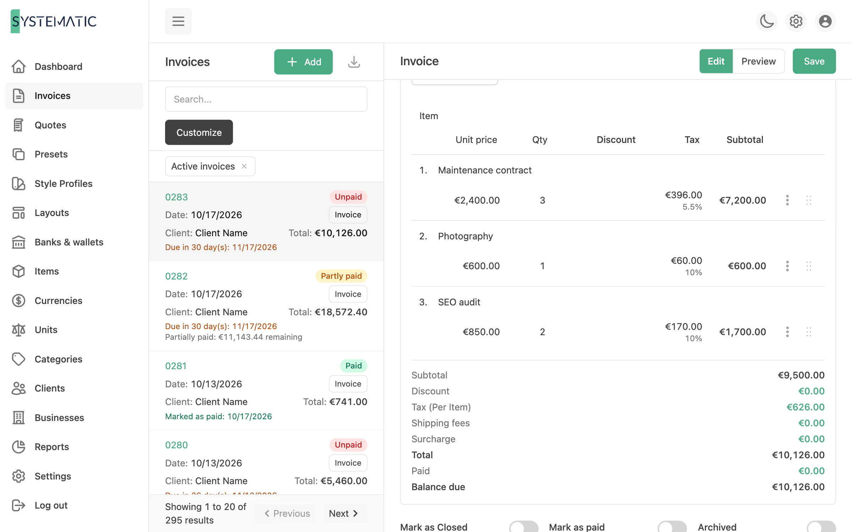Open settings gear icon in header
Screen dimensions: 852x532
point(796,21)
